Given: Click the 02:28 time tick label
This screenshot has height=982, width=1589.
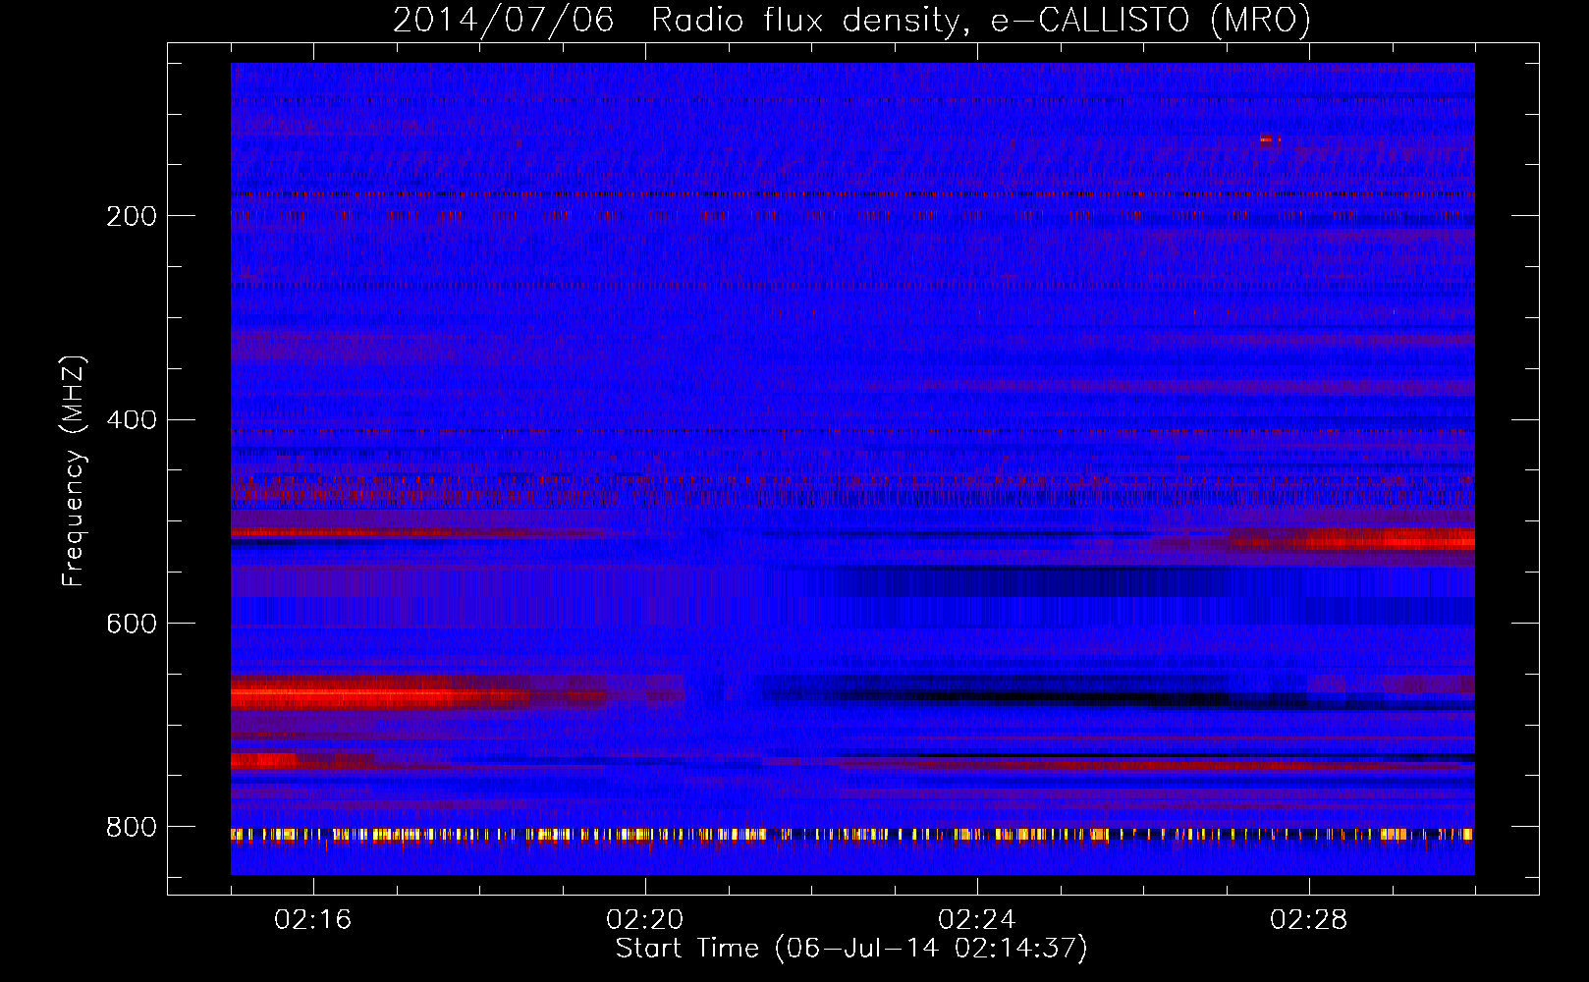Looking at the screenshot, I should tap(1309, 920).
